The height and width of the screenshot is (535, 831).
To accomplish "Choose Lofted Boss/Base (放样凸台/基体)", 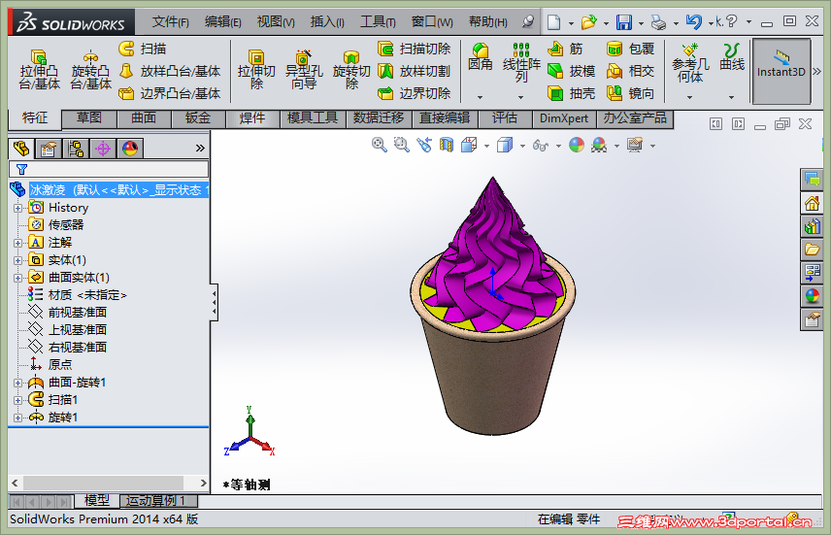I will 170,71.
